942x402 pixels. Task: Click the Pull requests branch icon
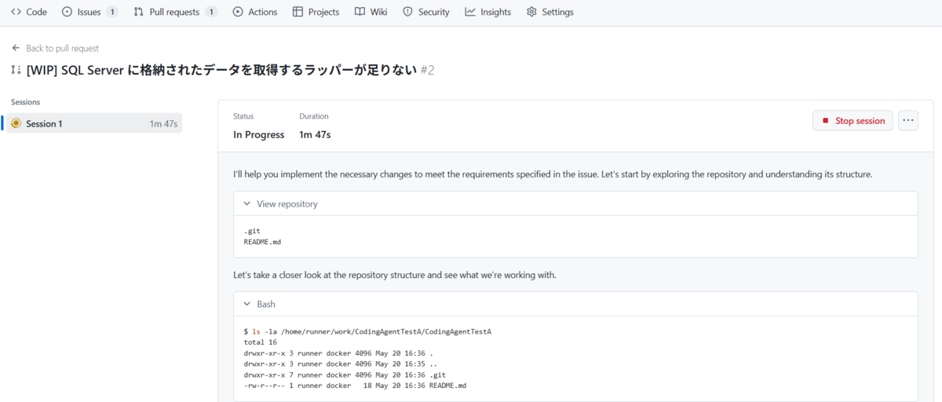point(139,12)
